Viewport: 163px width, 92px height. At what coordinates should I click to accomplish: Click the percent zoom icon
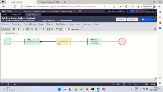69,29
